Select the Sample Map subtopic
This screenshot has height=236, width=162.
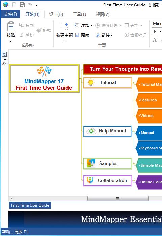pyautogui.click(x=150, y=166)
